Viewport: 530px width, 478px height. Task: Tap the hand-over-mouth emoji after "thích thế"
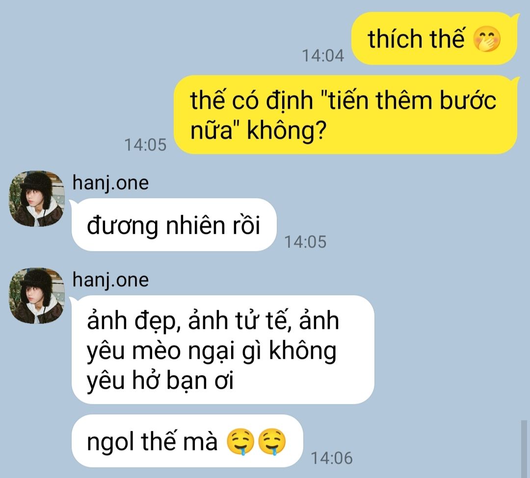tap(487, 38)
